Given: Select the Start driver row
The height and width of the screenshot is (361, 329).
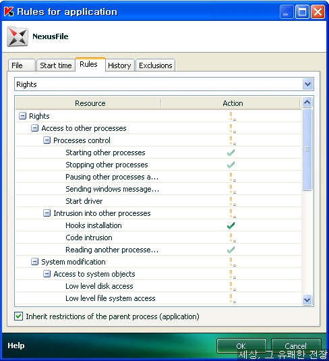Looking at the screenshot, I should click(158, 201).
